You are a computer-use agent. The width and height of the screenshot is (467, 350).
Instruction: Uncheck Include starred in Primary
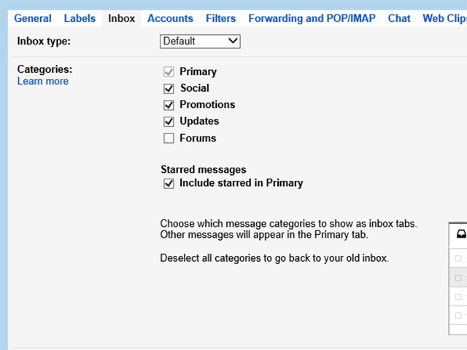click(x=169, y=183)
